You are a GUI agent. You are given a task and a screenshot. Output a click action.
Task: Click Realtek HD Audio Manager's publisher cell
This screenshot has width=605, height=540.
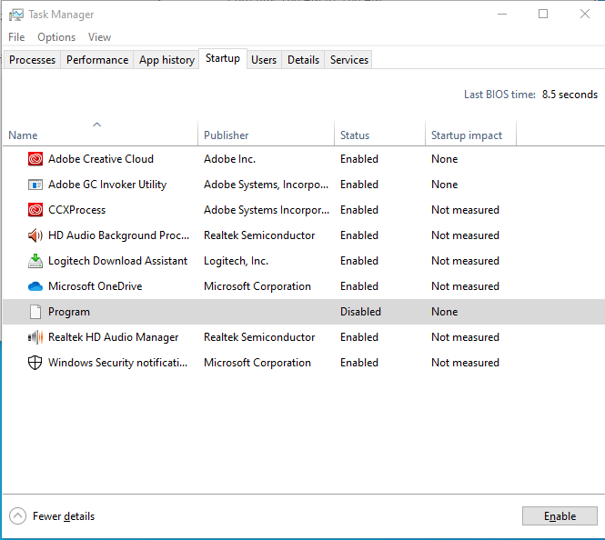(259, 337)
